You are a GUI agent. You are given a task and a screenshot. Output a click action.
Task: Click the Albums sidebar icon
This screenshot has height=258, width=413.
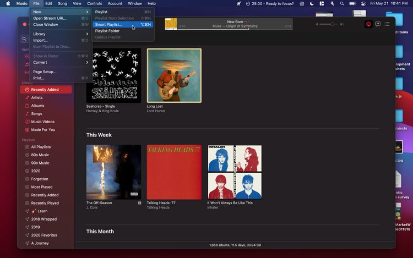(x=27, y=106)
